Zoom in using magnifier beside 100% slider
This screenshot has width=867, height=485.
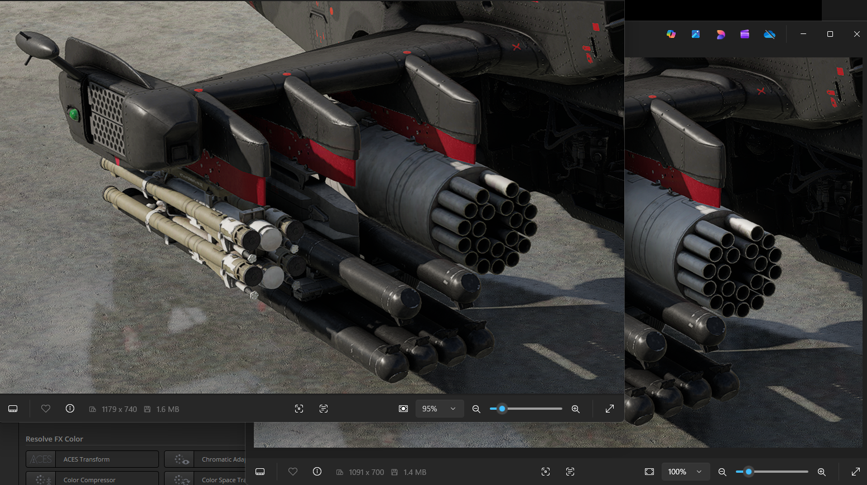[x=822, y=472]
